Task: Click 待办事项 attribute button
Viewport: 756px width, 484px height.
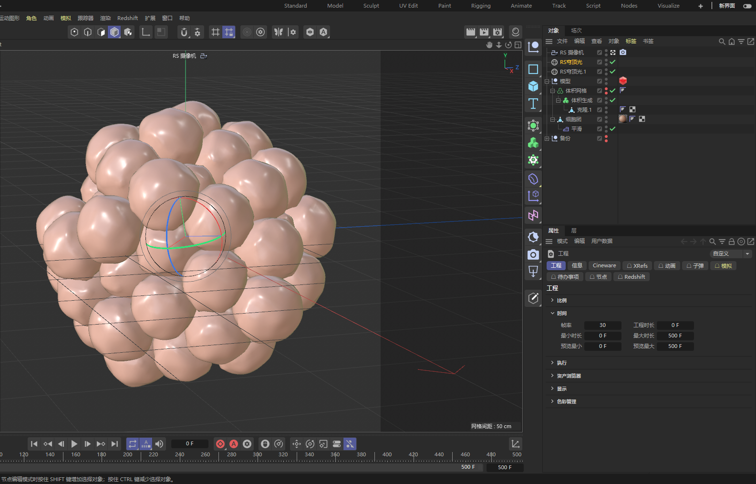Action: click(x=565, y=277)
